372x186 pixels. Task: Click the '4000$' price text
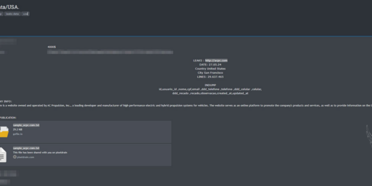(52, 47)
